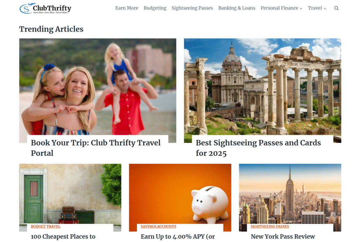Image resolution: width=358 pixels, height=242 pixels.
Task: Click the SIGHTSEEING PASSES category tag
Action: click(x=270, y=226)
